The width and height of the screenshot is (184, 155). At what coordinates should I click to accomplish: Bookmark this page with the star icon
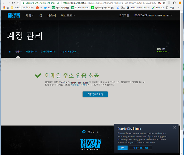[164, 3]
